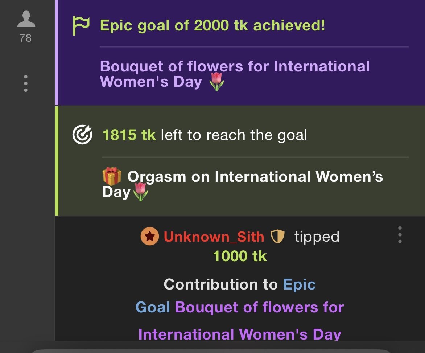Open Unknown_Sith user profile
Image resolution: width=425 pixels, height=353 pixels.
pos(214,237)
